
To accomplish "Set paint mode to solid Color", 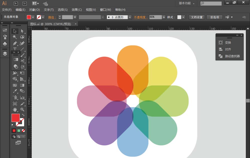I will pos(14,131).
